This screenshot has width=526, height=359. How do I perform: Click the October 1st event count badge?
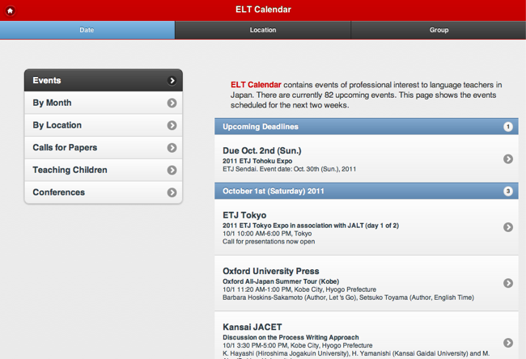507,192
